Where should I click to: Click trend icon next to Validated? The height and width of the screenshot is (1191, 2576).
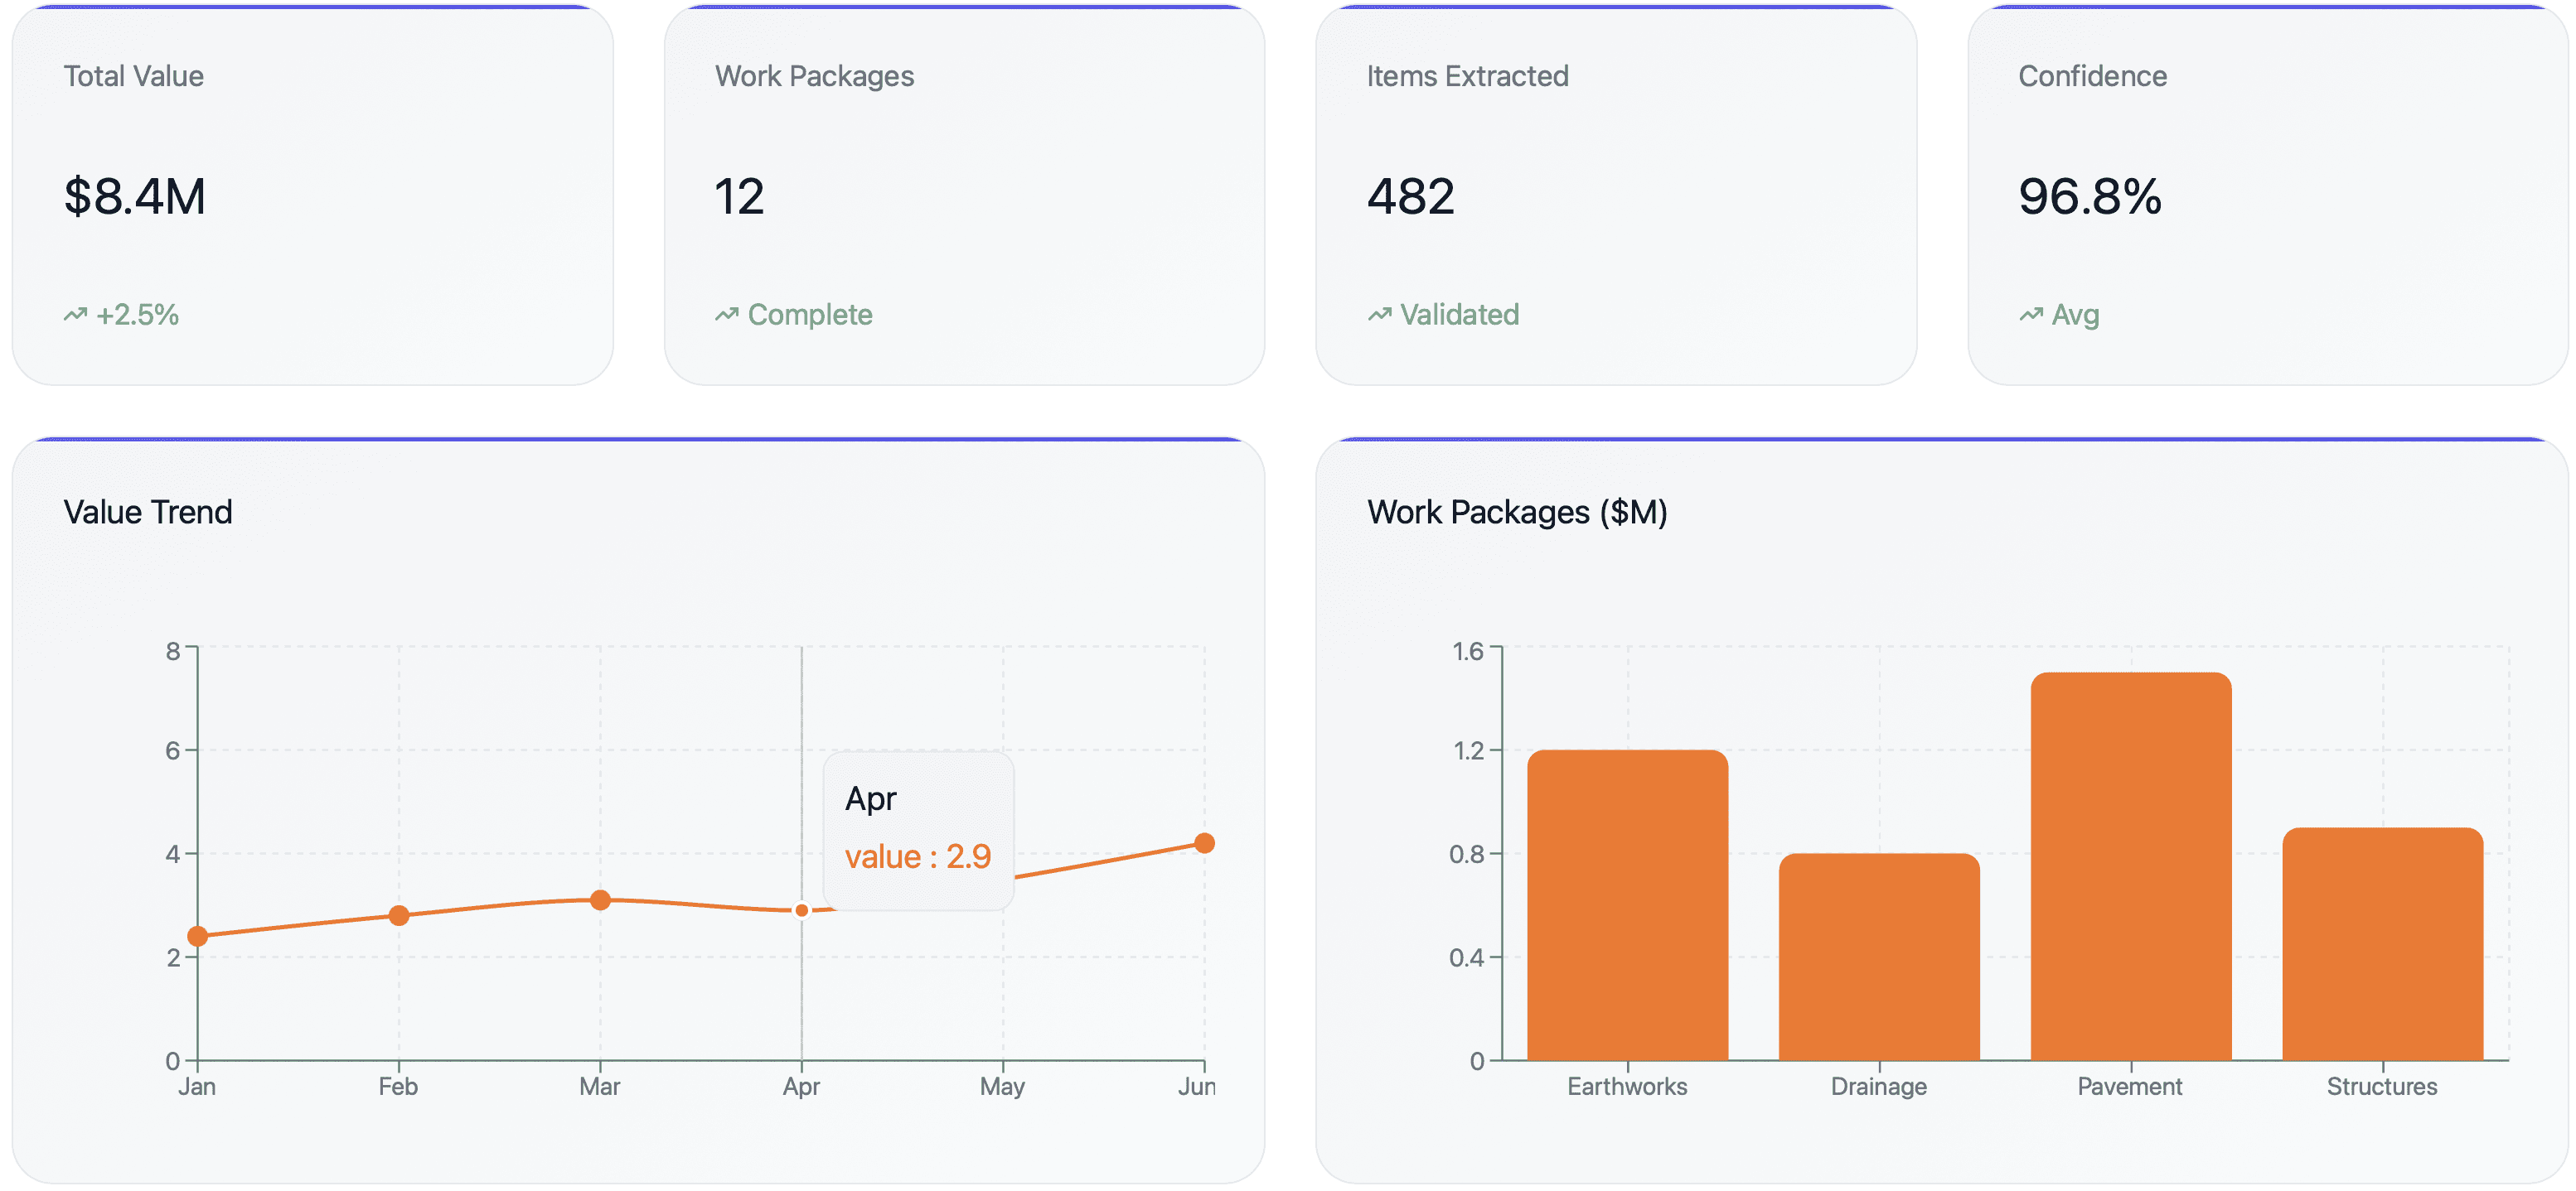pos(1379,315)
